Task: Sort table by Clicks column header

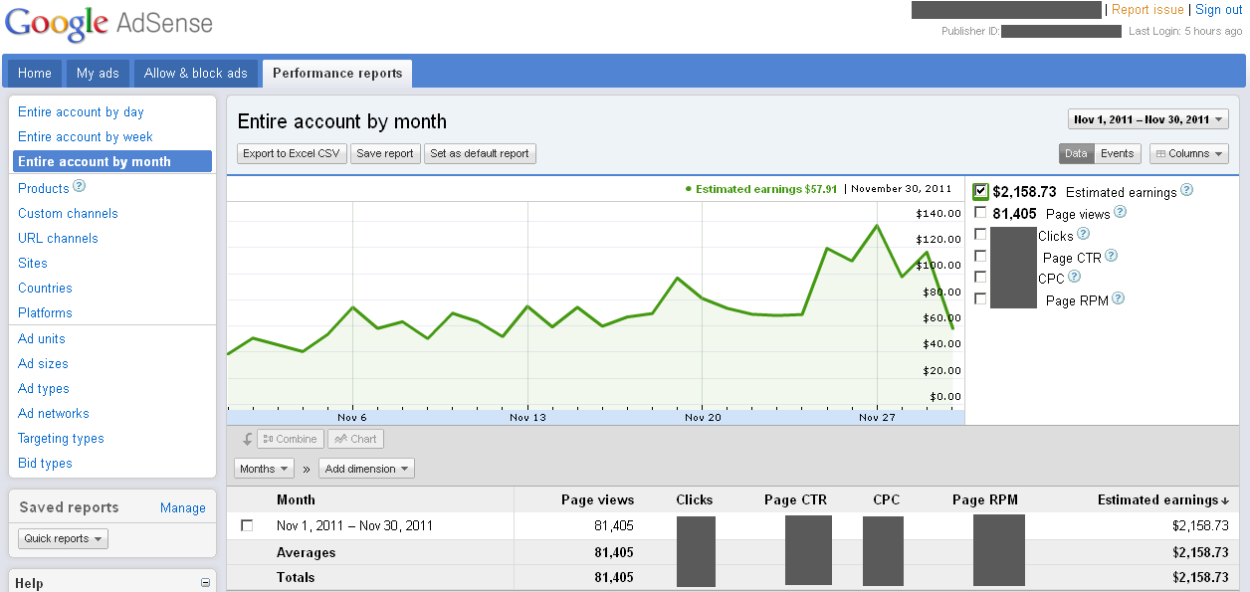Action: coord(695,500)
